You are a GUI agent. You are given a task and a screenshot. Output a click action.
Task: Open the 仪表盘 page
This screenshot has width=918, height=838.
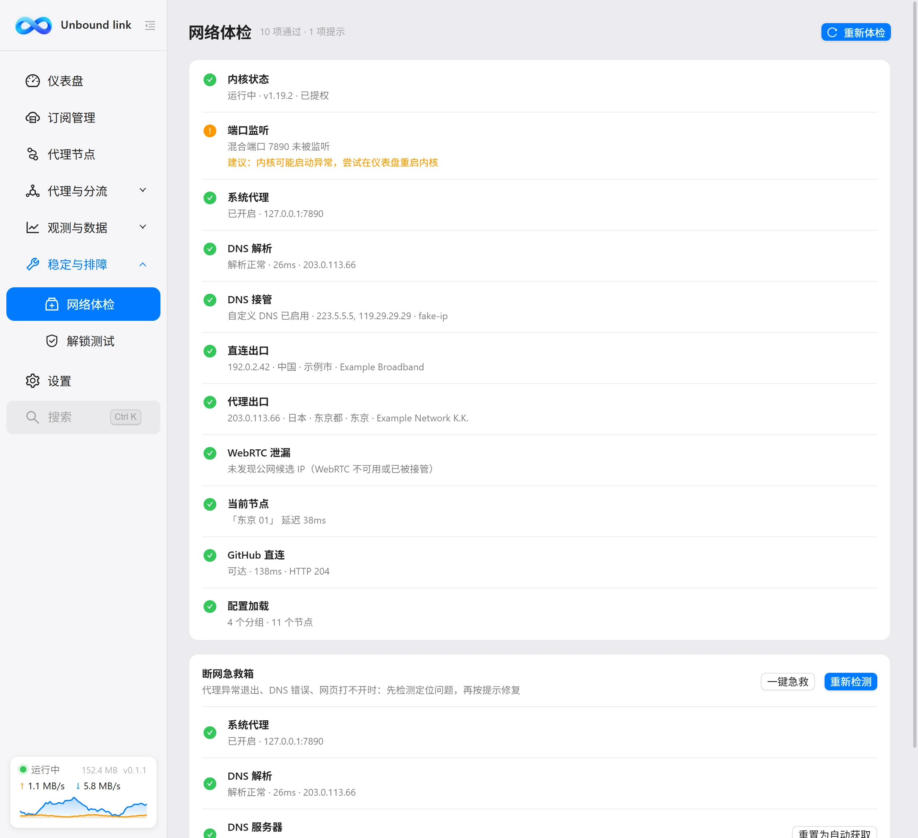83,81
